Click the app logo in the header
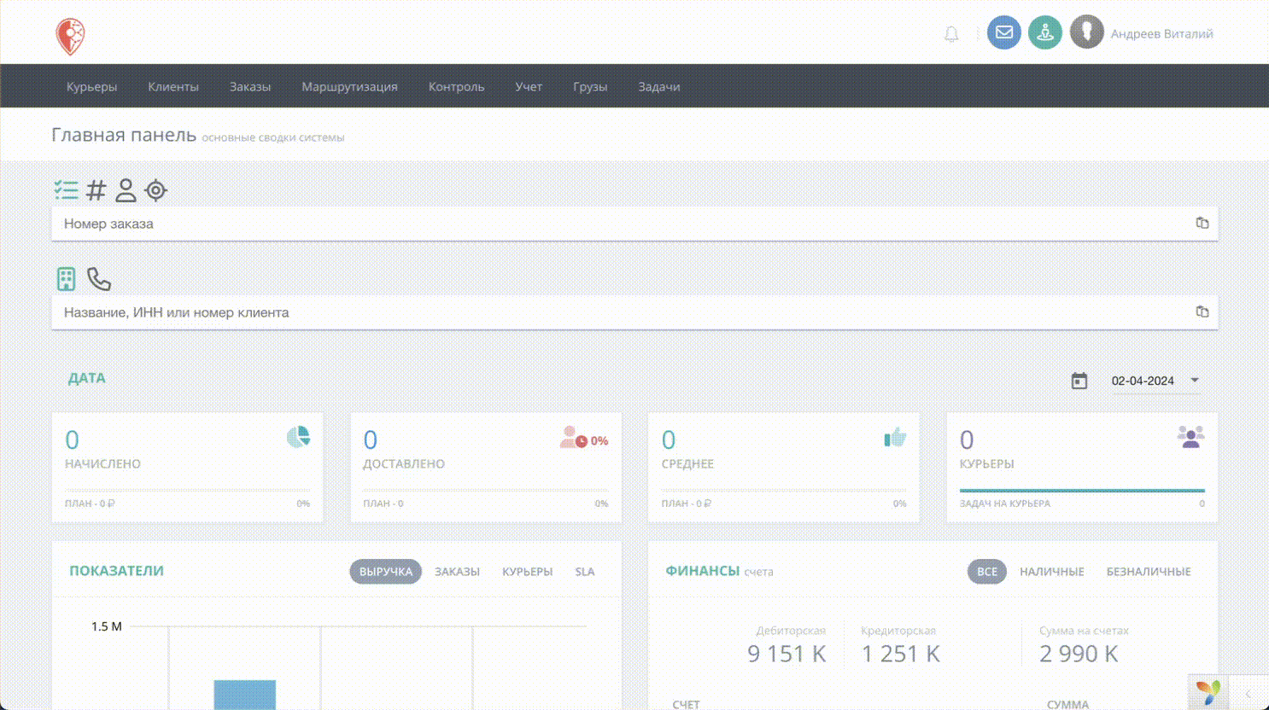The width and height of the screenshot is (1269, 710). (70, 37)
